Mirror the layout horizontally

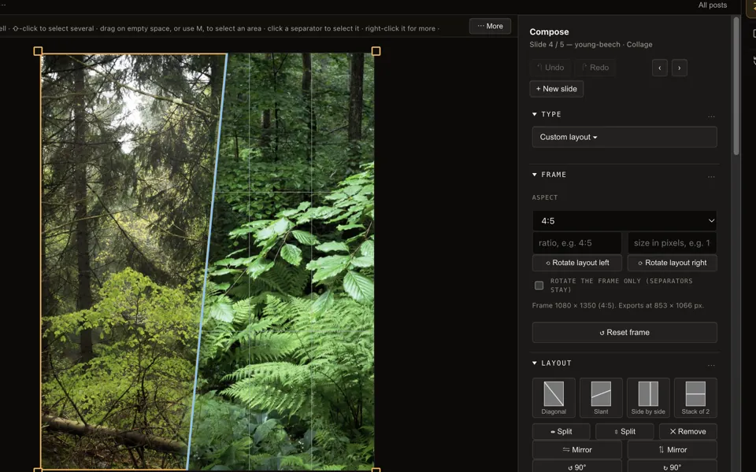(x=577, y=450)
